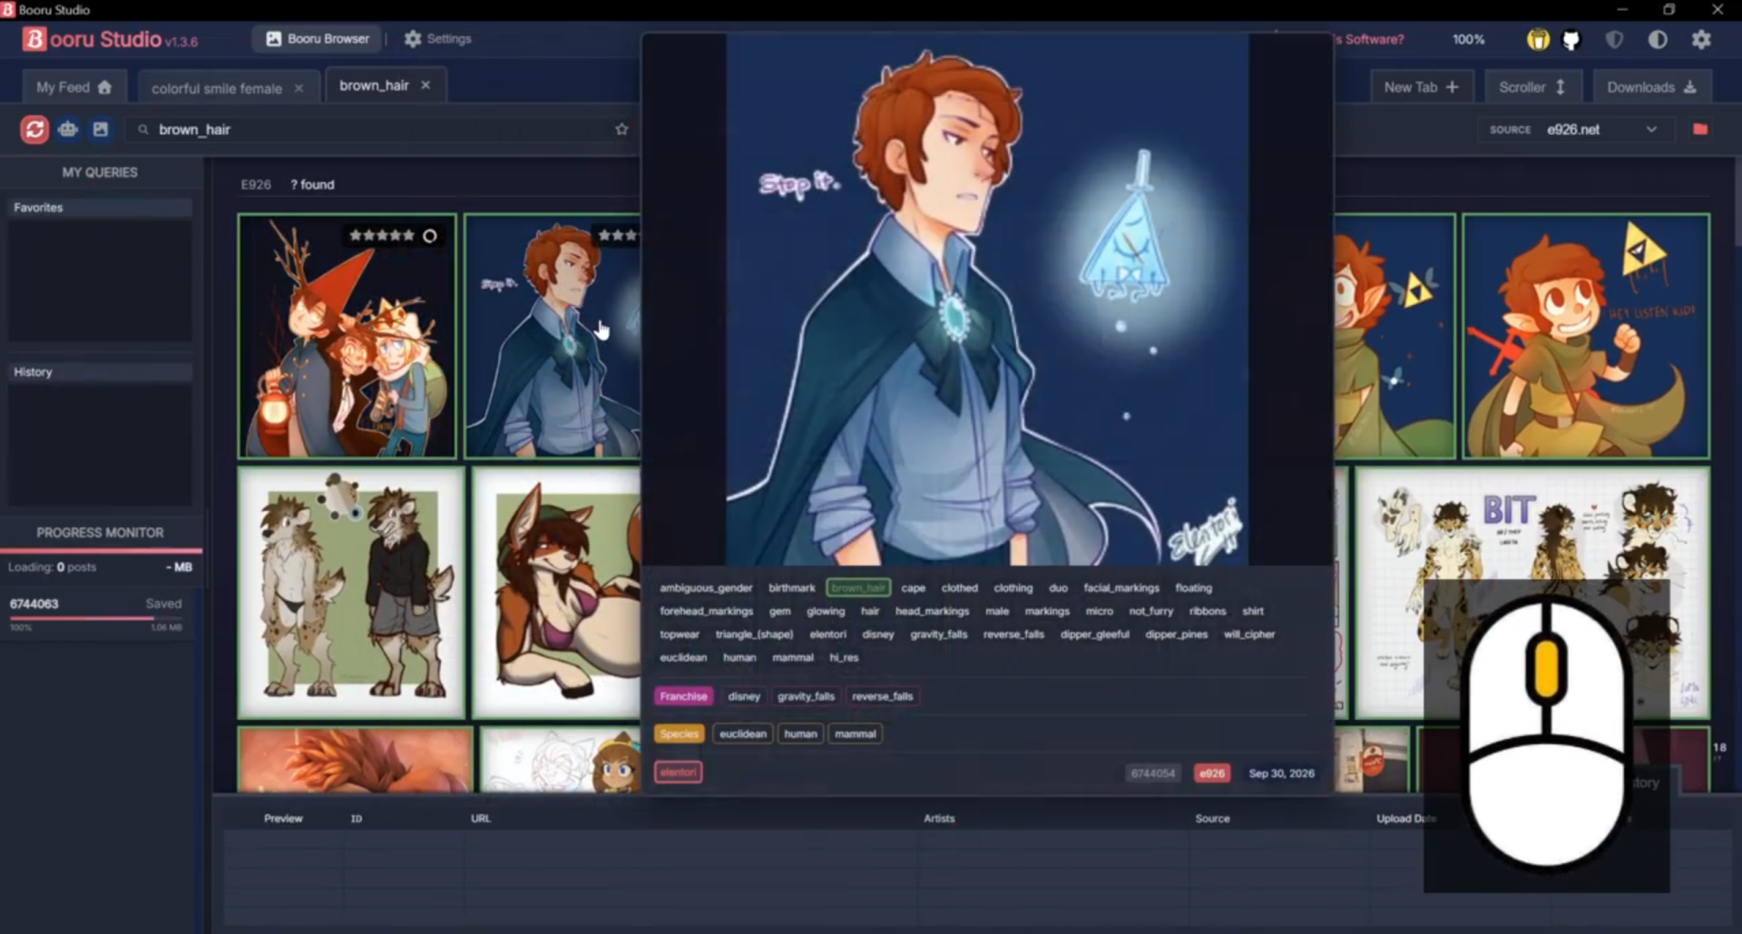Click the Booru Studio logo

[x=110, y=40]
